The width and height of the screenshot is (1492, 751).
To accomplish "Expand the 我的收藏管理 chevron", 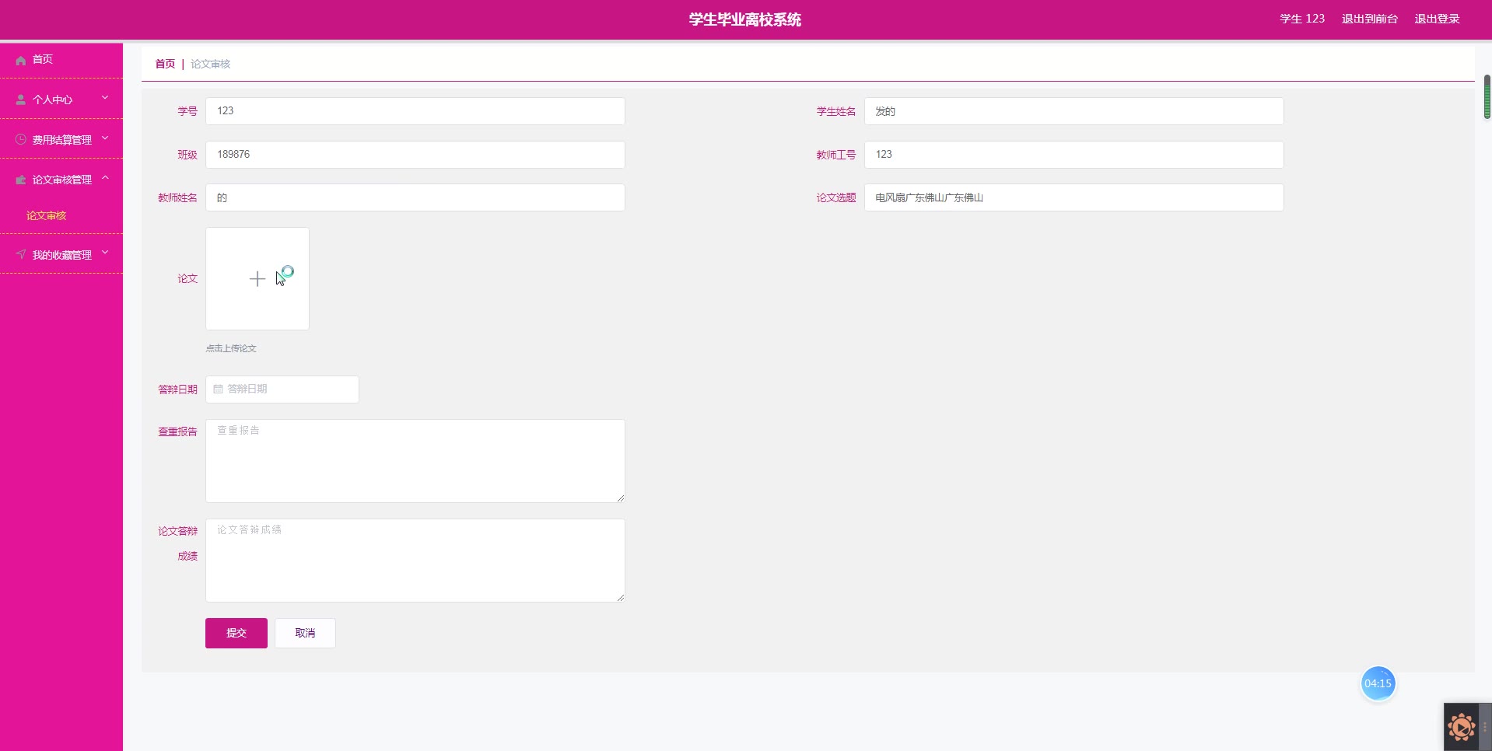I will pyautogui.click(x=105, y=253).
